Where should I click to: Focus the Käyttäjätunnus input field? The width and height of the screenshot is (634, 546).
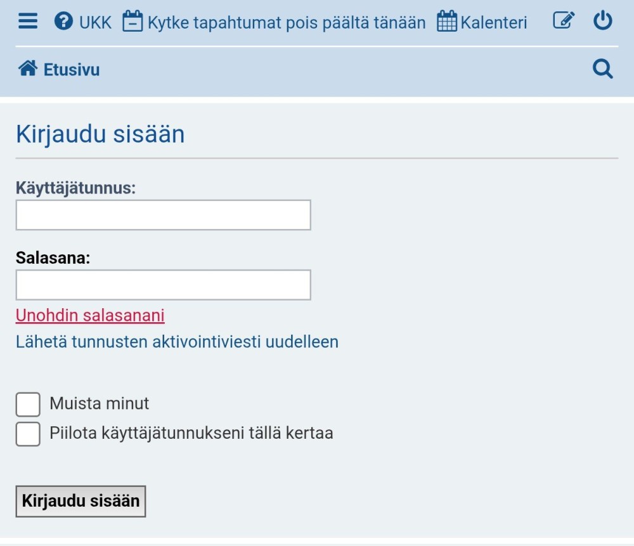click(162, 215)
